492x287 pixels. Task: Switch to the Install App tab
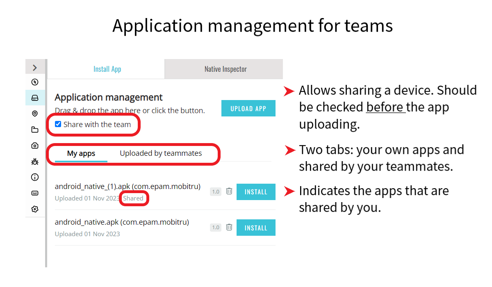pos(107,69)
